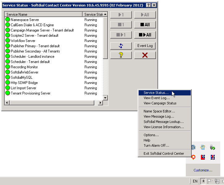The height and width of the screenshot is (185, 224).
Task: Open the Customize... notification icons link
Action: point(203,170)
